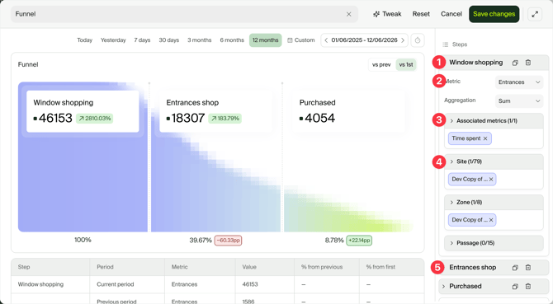Click the Current period table cell
Screen dimensions: 553x304
coord(127,284)
